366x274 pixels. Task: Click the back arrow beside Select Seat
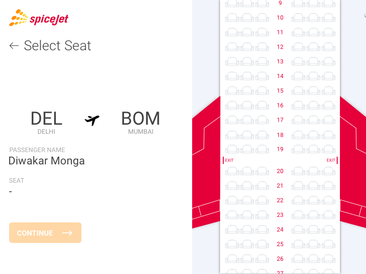[14, 46]
